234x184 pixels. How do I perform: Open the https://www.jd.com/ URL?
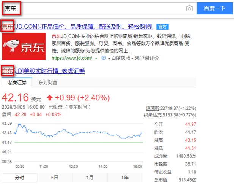coord(72,58)
